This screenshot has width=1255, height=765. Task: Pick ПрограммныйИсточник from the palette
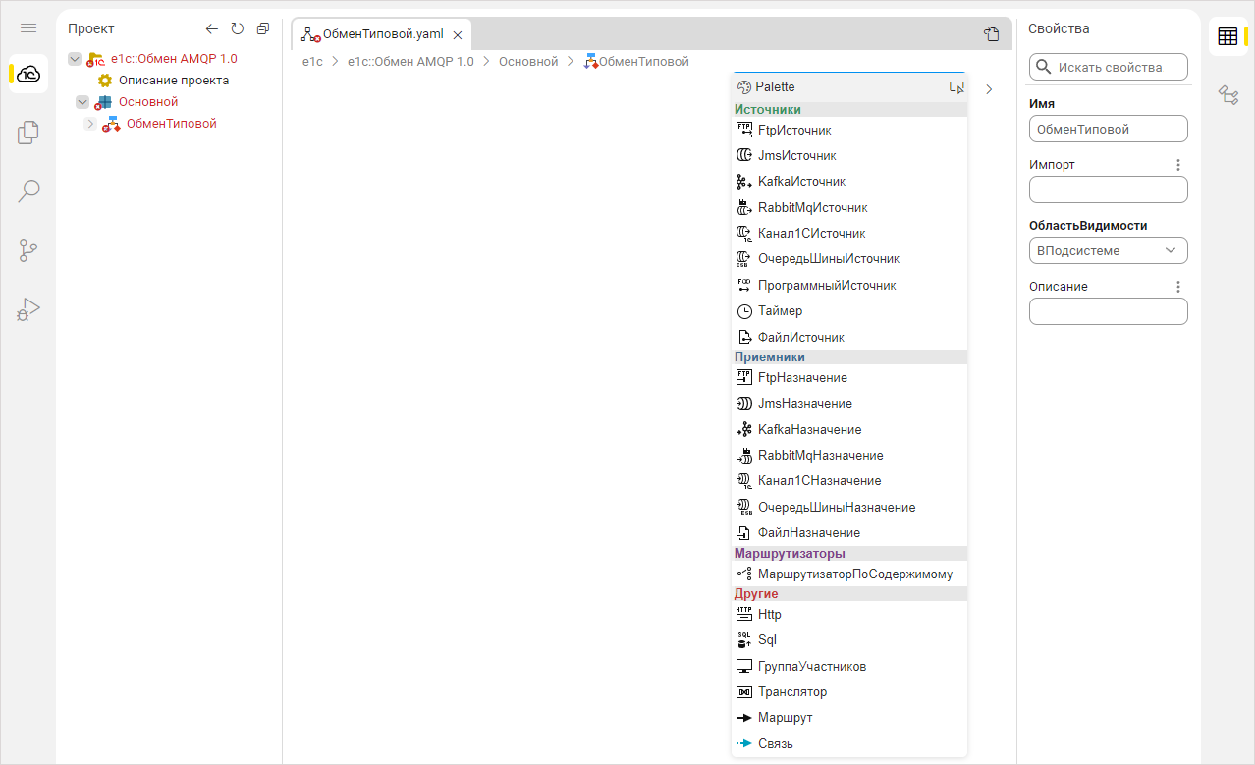click(849, 285)
